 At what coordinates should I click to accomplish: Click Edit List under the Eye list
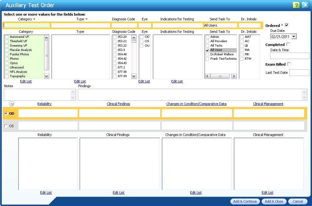144,81
